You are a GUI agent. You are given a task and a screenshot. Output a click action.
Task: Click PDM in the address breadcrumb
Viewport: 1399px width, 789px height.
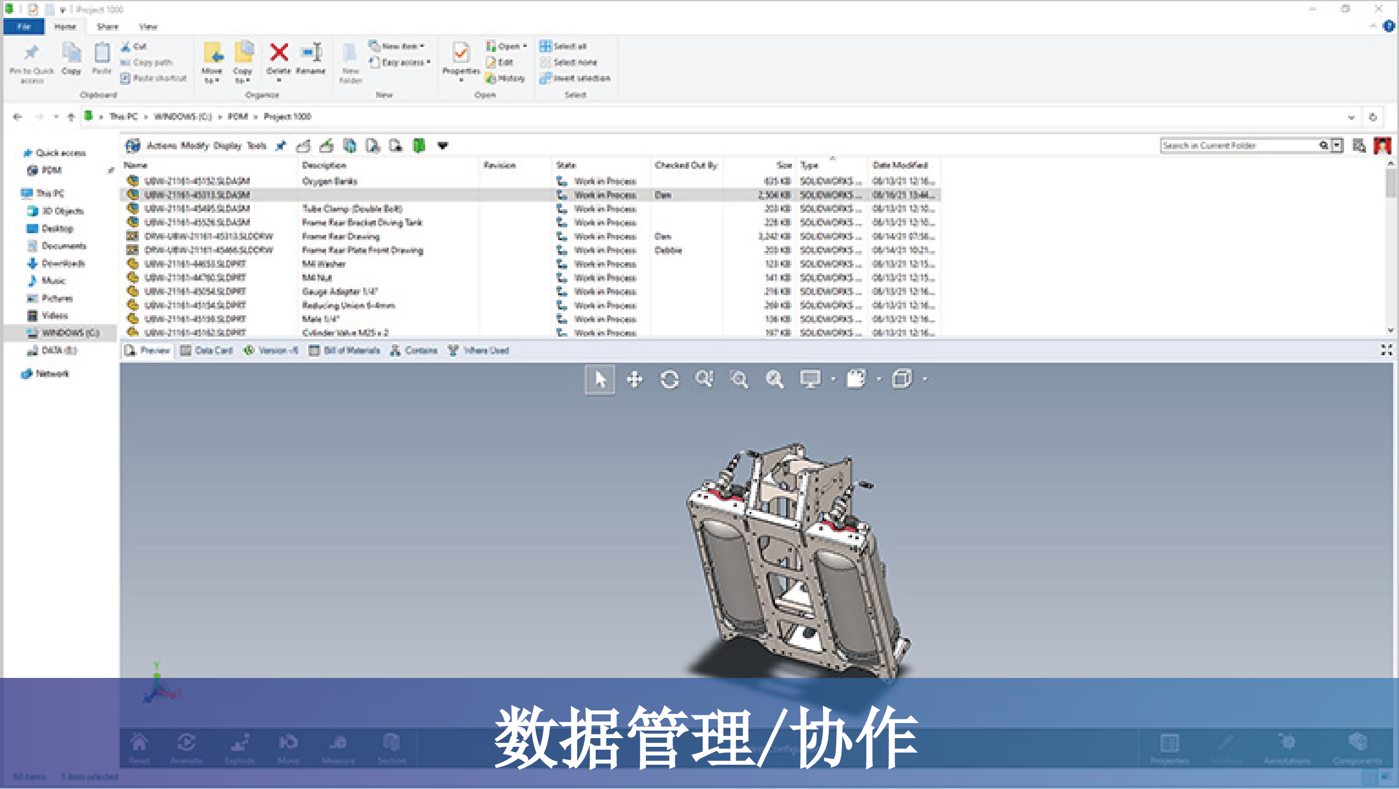238,117
